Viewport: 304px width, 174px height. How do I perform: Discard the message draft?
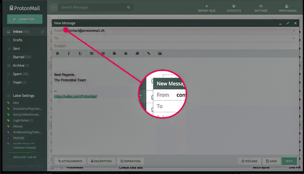[249, 161]
